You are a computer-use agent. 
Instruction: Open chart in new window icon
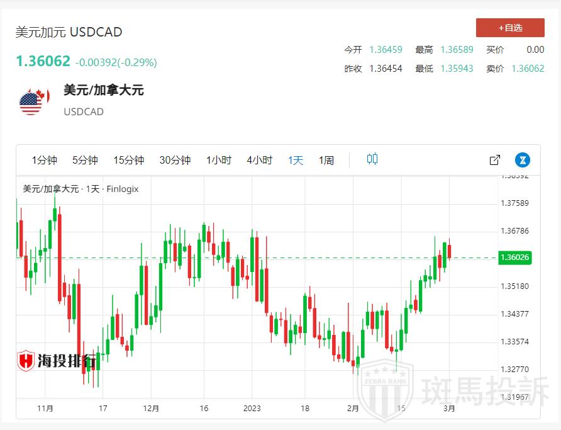click(x=495, y=160)
